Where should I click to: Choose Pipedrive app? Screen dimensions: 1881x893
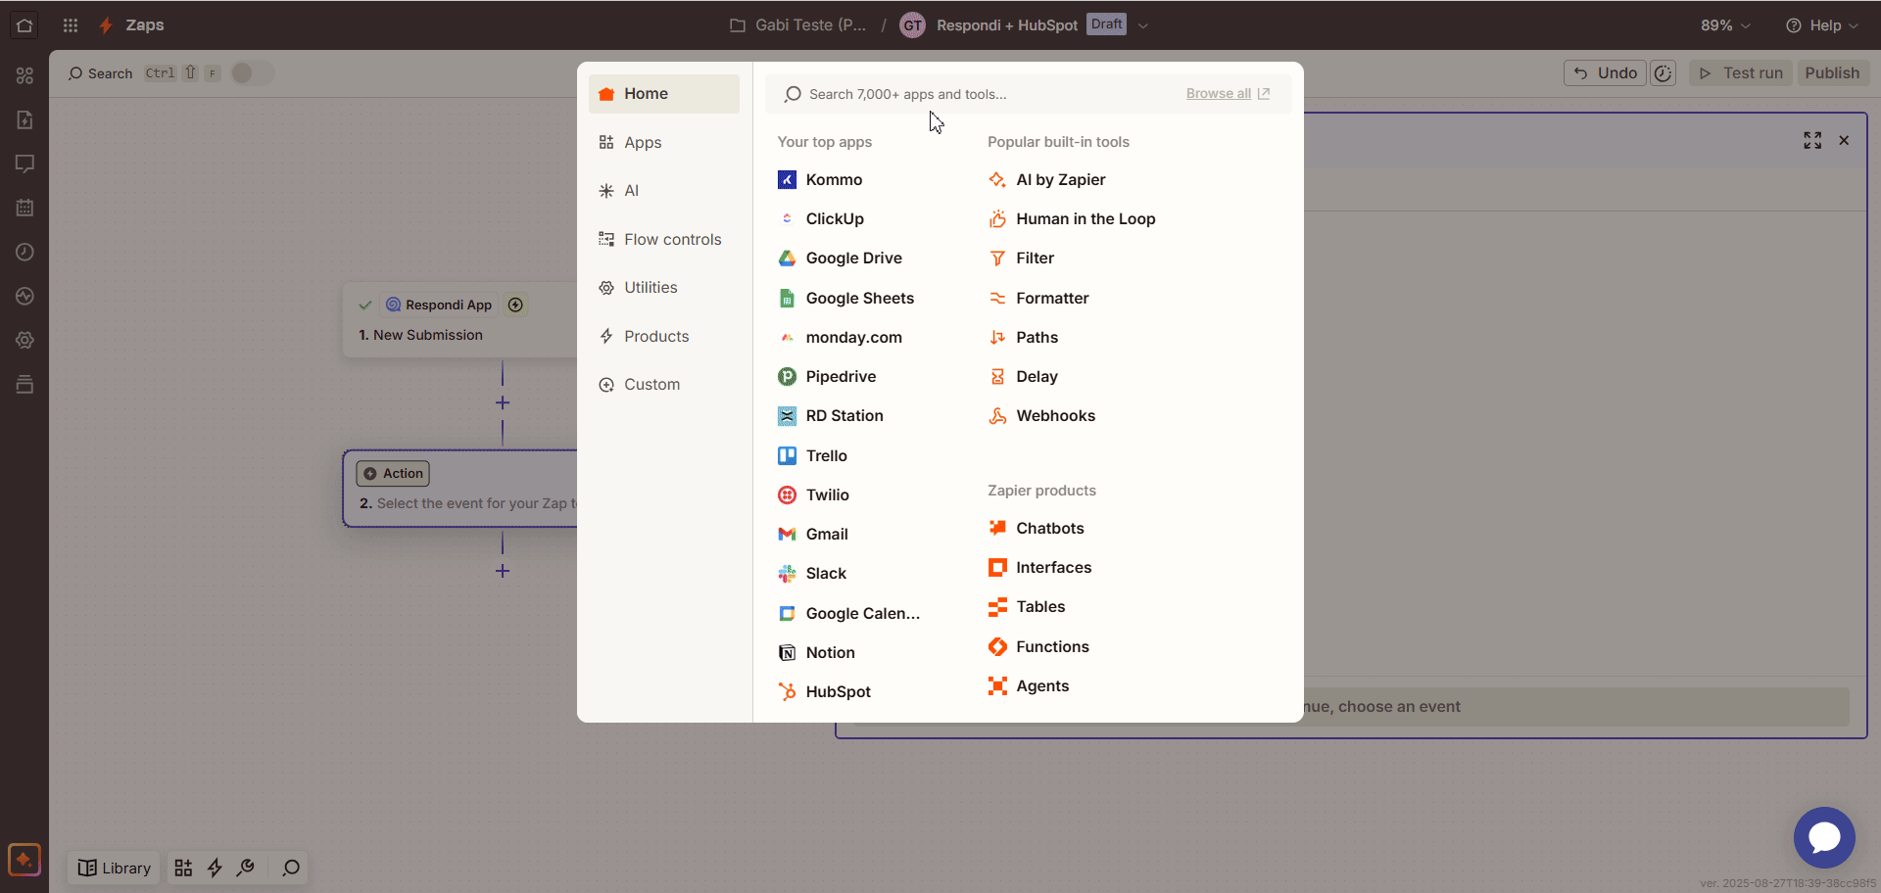827,377
